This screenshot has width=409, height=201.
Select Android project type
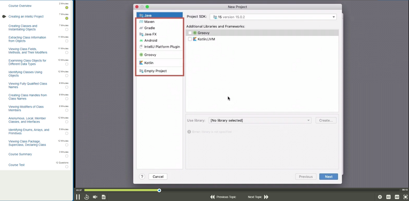pyautogui.click(x=159, y=41)
